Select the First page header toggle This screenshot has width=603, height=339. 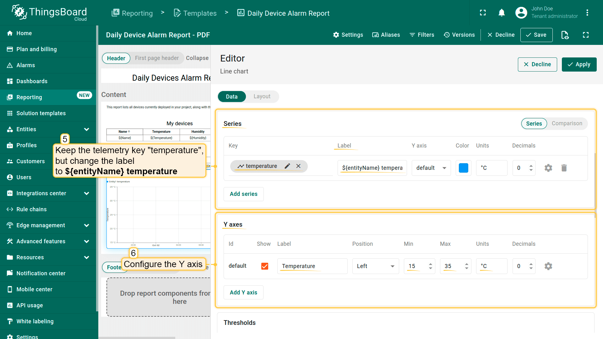(x=157, y=58)
